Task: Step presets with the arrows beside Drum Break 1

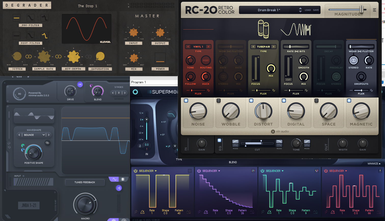Action: pos(300,10)
